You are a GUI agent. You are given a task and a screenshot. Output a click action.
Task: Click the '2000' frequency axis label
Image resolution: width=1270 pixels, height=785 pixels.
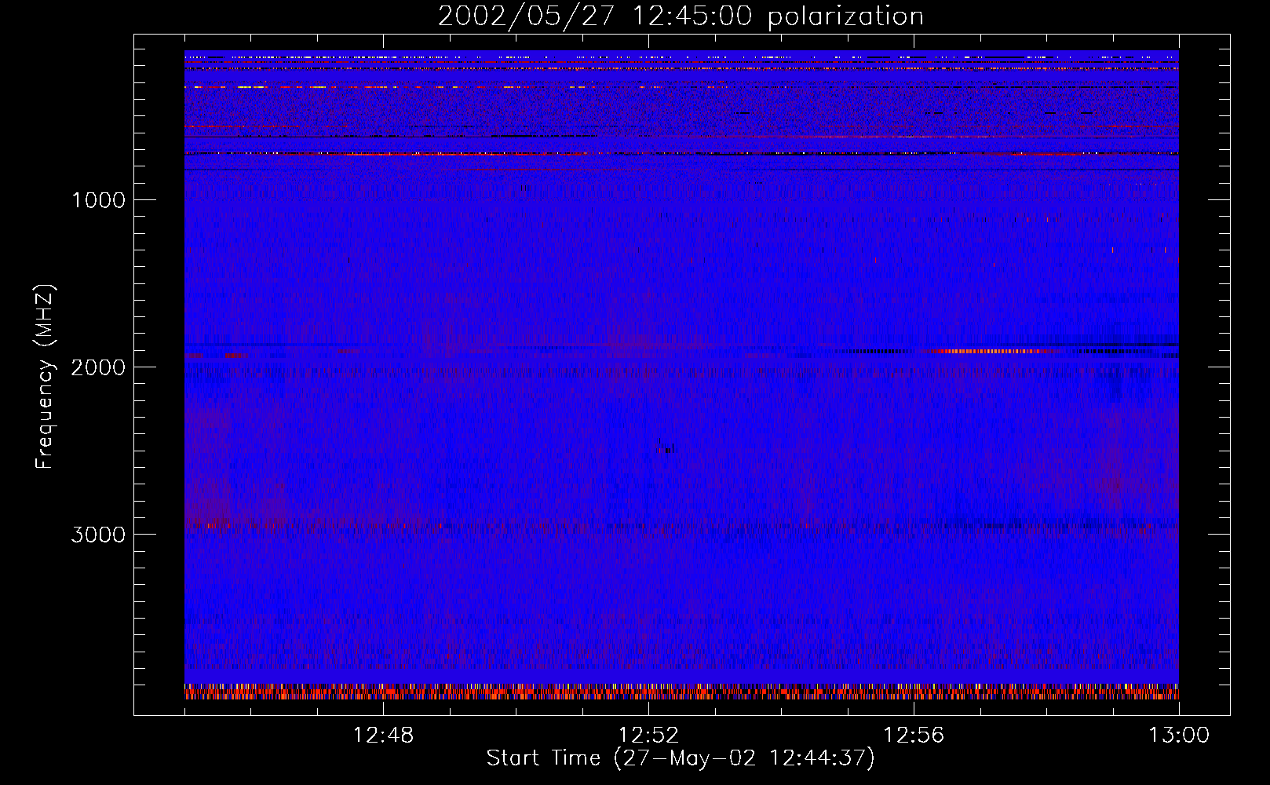pyautogui.click(x=98, y=367)
